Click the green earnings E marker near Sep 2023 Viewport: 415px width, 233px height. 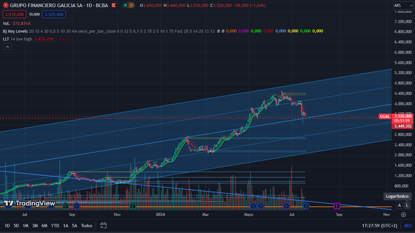(65, 205)
